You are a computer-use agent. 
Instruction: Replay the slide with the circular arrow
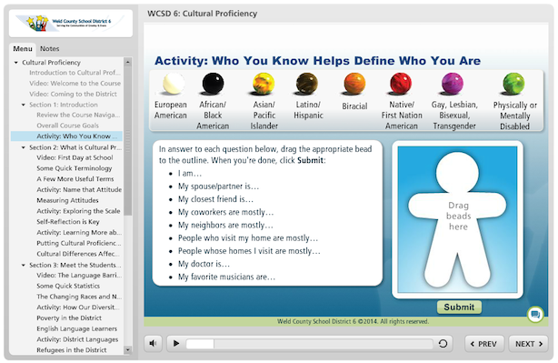pos(443,343)
